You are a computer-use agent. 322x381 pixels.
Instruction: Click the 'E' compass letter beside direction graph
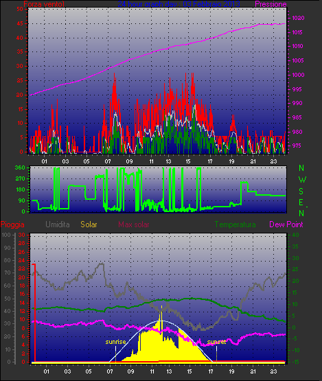301,203
